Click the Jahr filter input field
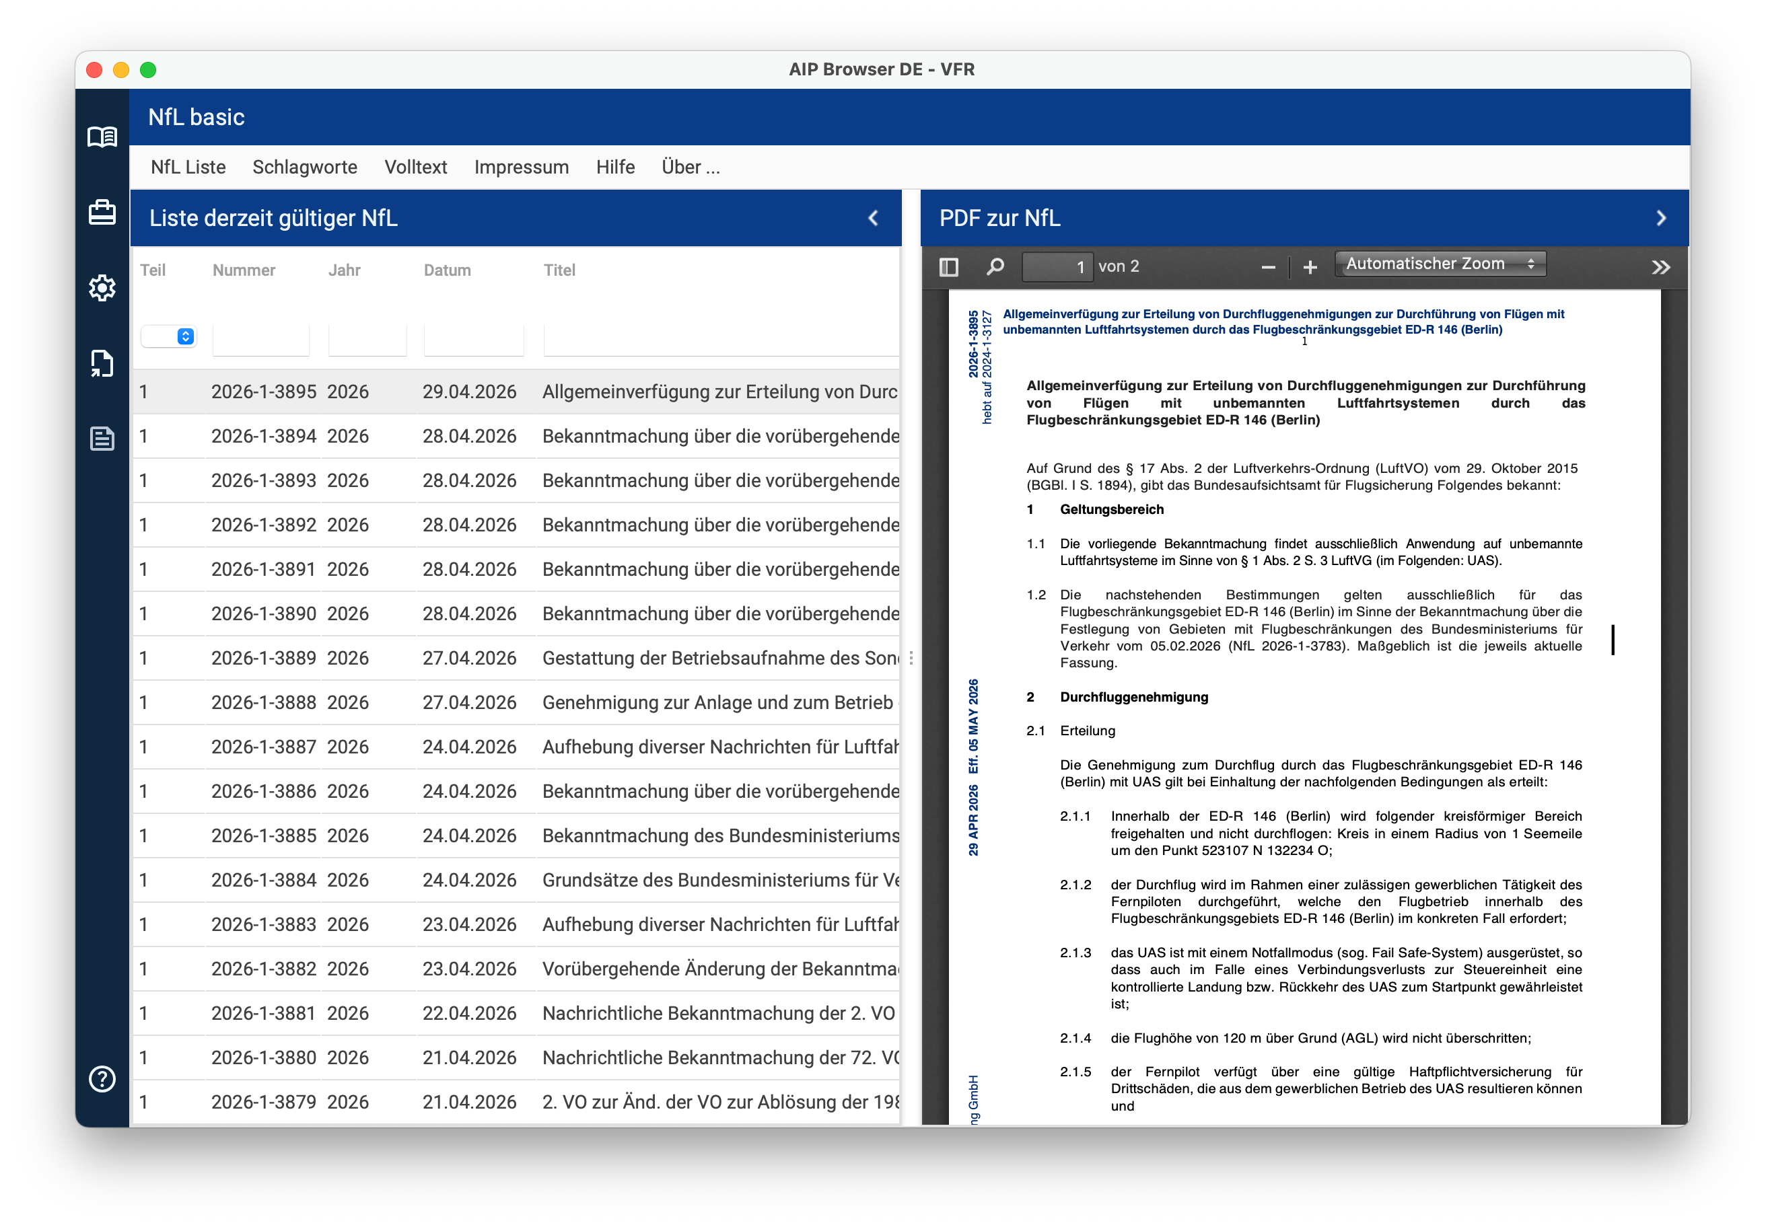The height and width of the screenshot is (1227, 1766). [367, 338]
